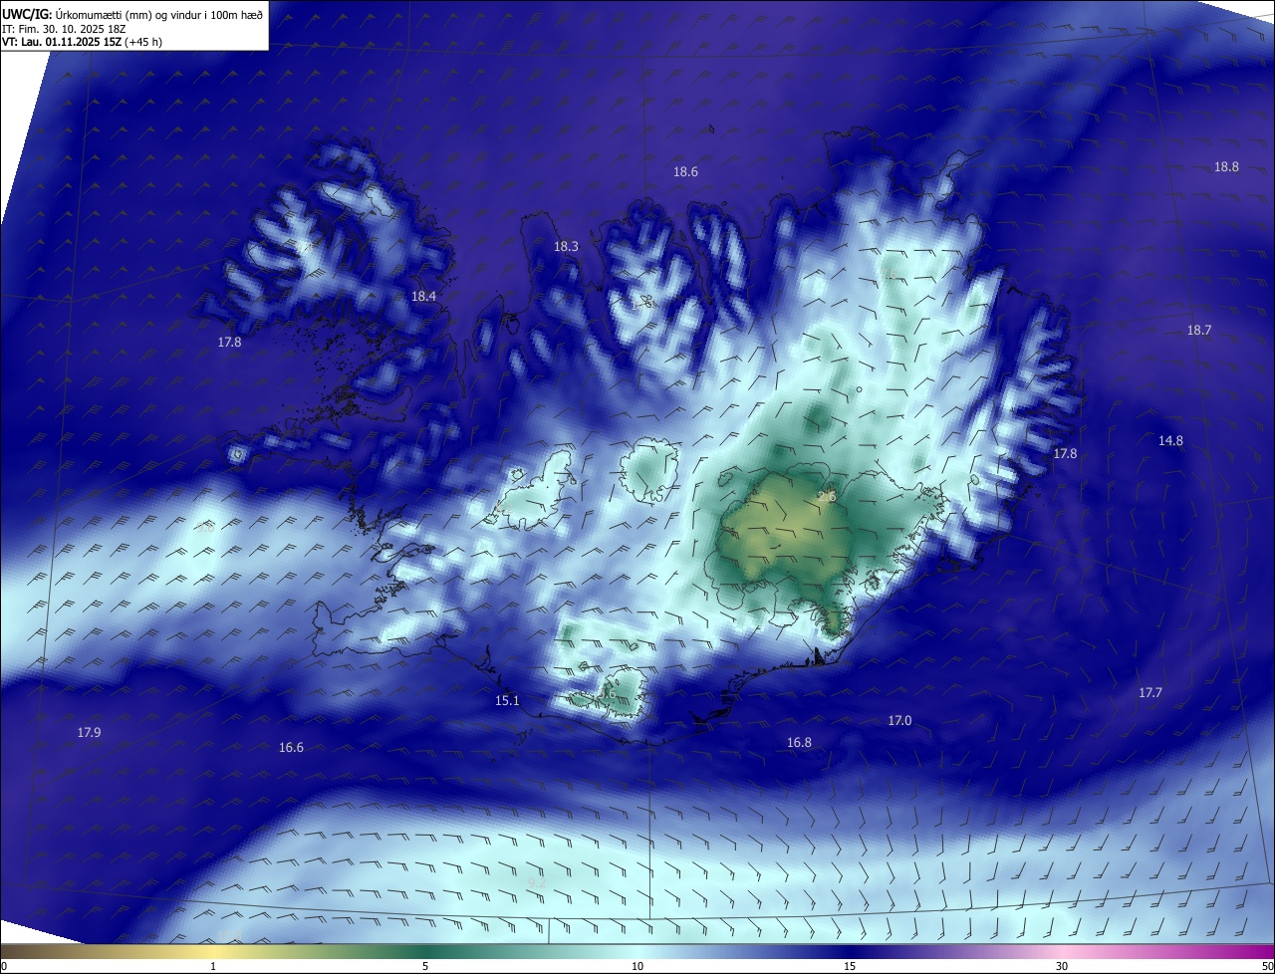Click the title text "Úrkomumætti (mm) og vindur í 100m hæð"

pyautogui.click(x=158, y=14)
